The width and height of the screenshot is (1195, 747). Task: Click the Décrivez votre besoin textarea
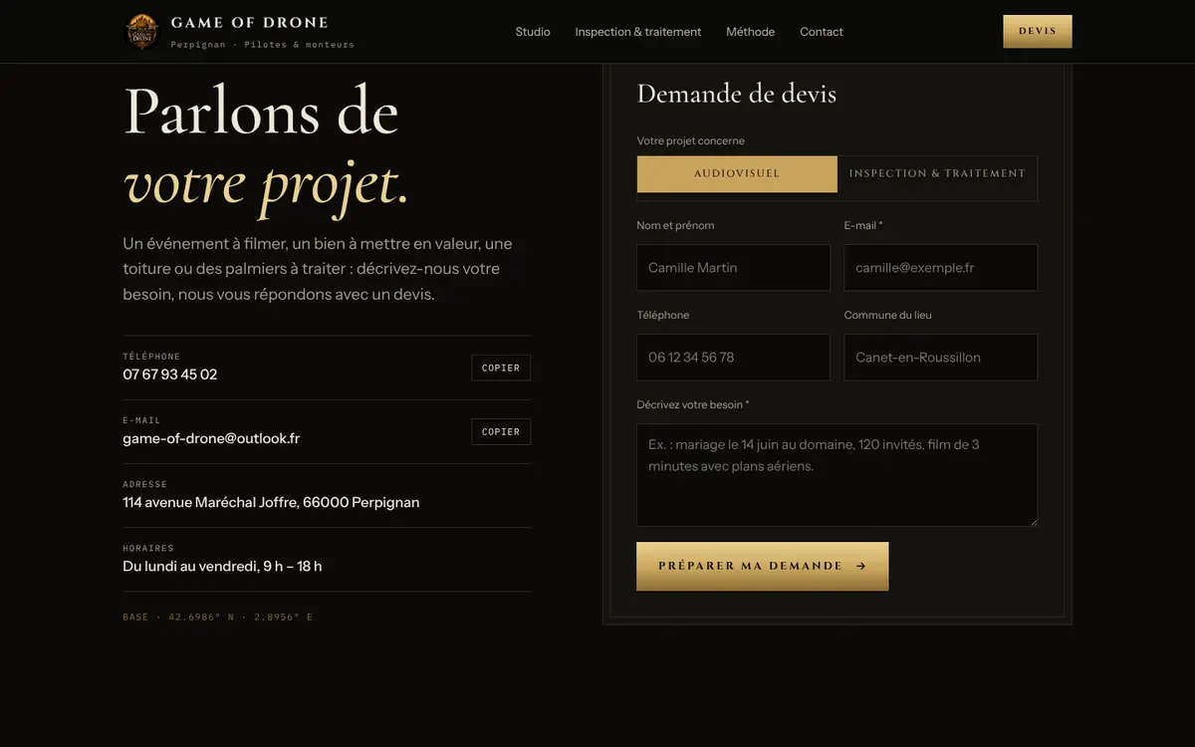(x=837, y=475)
